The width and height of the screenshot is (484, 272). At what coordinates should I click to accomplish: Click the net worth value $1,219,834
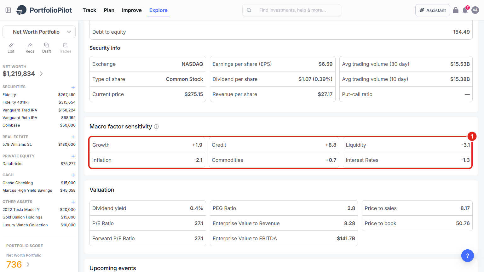[19, 74]
